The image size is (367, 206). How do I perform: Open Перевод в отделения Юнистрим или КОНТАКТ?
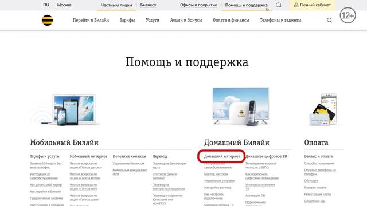tap(167, 200)
